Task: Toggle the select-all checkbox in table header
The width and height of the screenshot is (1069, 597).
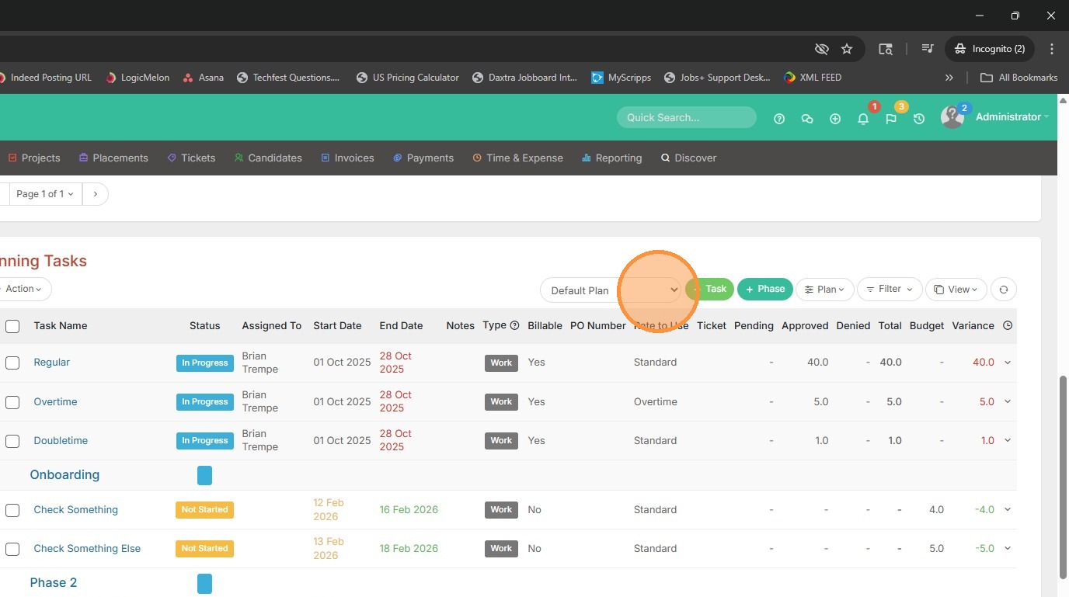Action: click(12, 326)
